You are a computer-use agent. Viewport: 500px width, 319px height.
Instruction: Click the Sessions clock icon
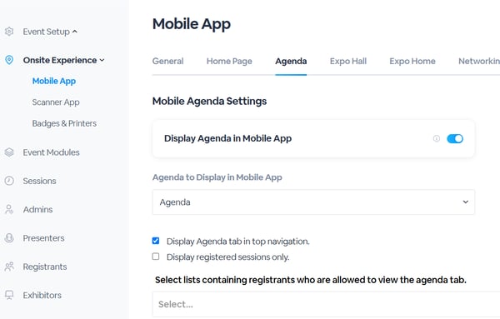click(9, 181)
